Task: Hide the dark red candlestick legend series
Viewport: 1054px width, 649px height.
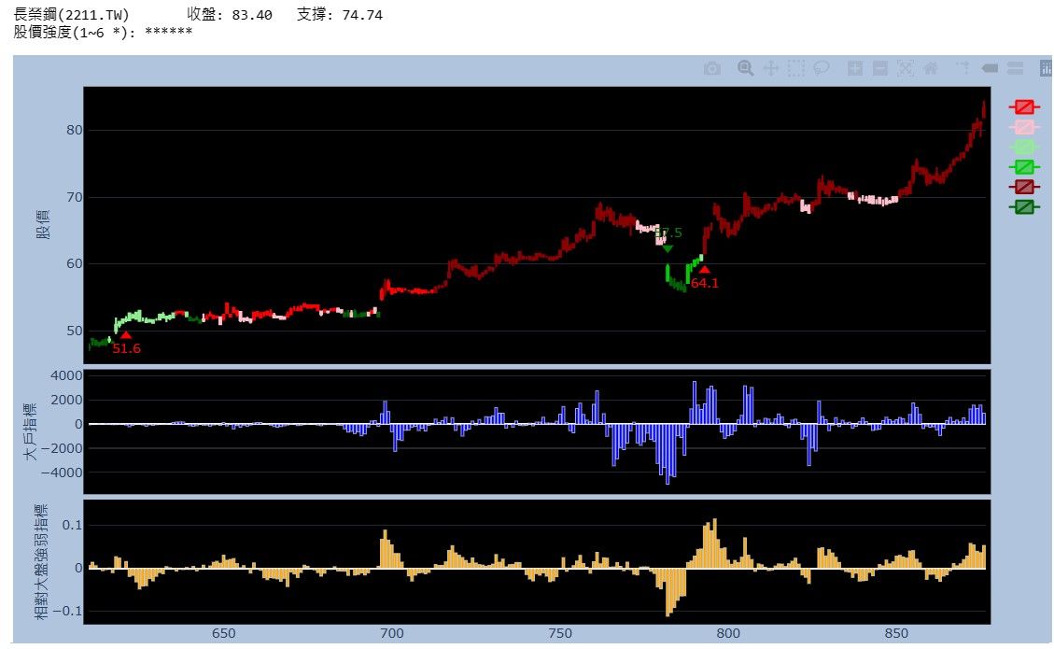Action: 1024,187
